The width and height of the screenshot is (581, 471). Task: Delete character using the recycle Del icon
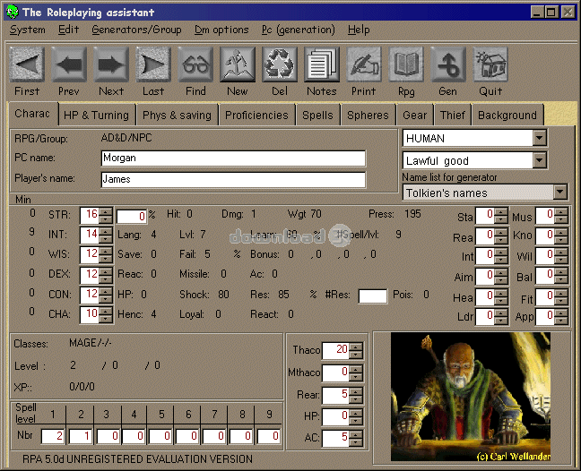pos(280,64)
